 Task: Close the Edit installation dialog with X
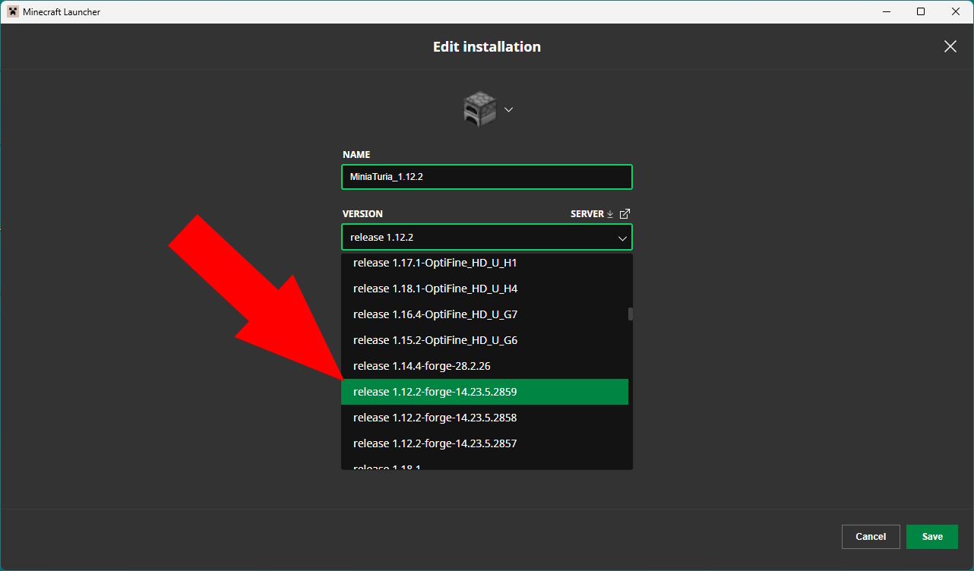coord(950,46)
